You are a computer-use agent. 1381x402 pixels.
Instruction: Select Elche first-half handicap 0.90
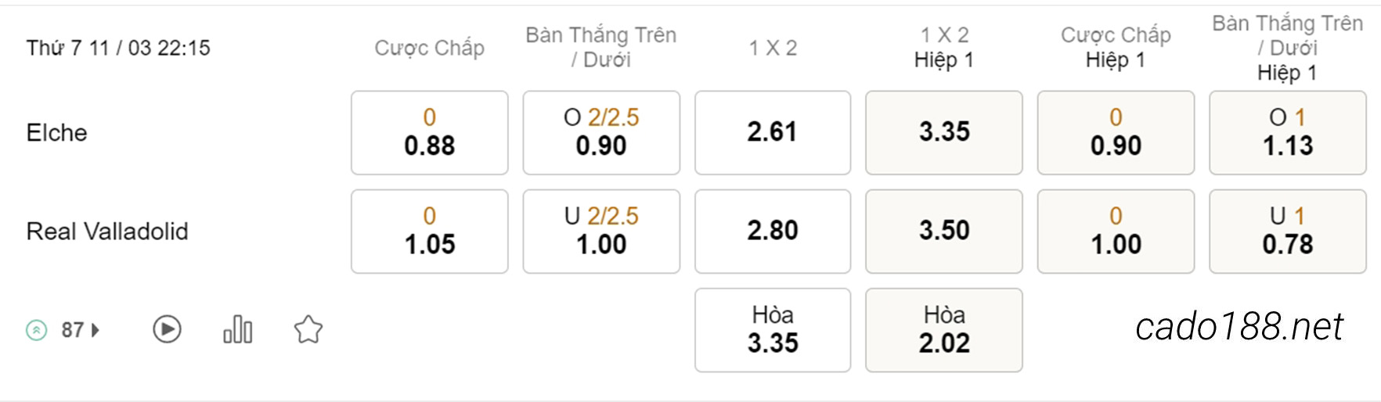1116,132
